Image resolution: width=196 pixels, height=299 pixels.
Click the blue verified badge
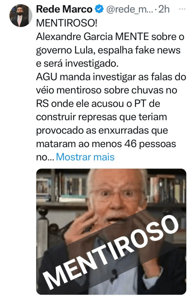point(99,9)
